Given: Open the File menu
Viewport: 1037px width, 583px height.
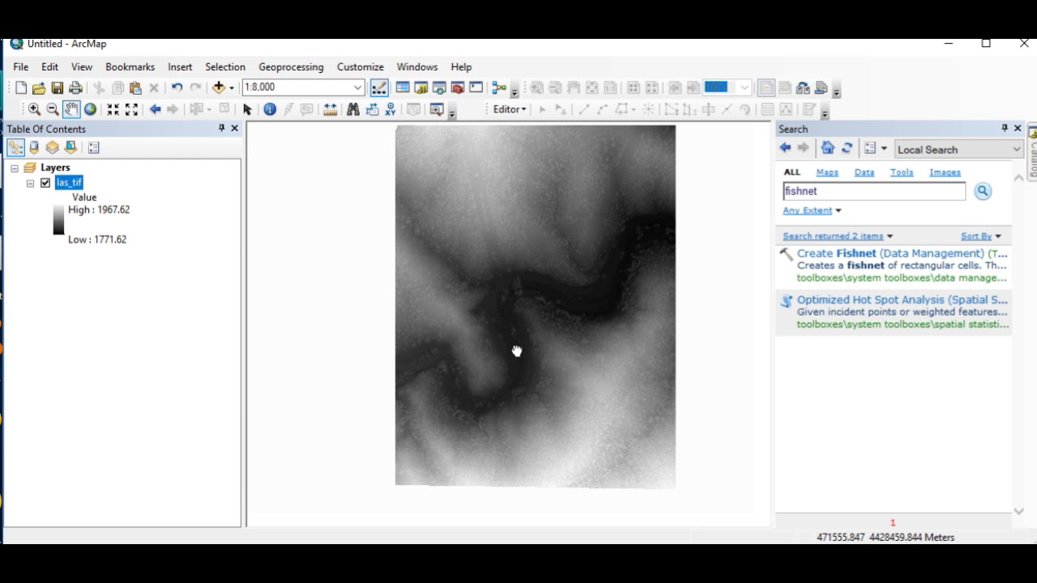Looking at the screenshot, I should [x=21, y=67].
